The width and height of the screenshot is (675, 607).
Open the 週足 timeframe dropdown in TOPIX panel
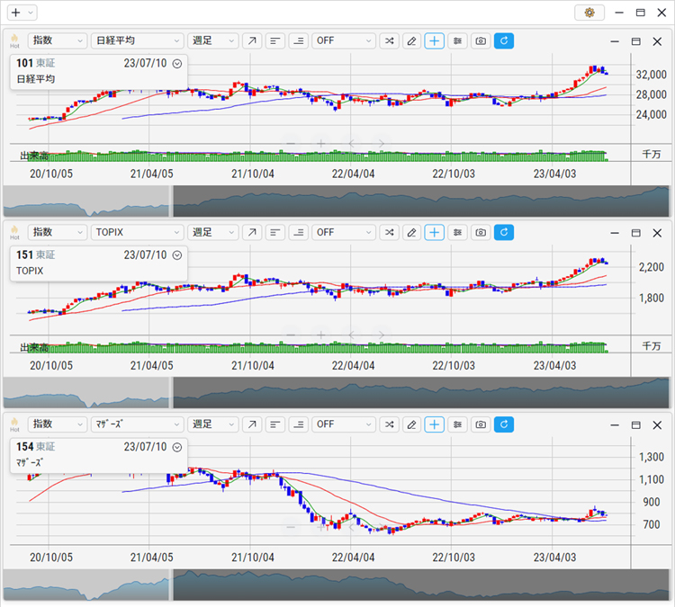click(213, 233)
